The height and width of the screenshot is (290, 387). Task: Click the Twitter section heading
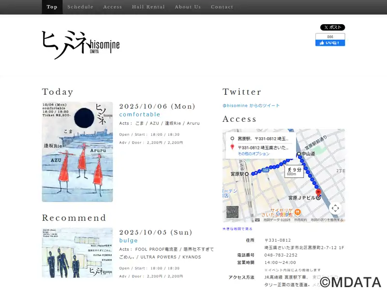pos(241,92)
